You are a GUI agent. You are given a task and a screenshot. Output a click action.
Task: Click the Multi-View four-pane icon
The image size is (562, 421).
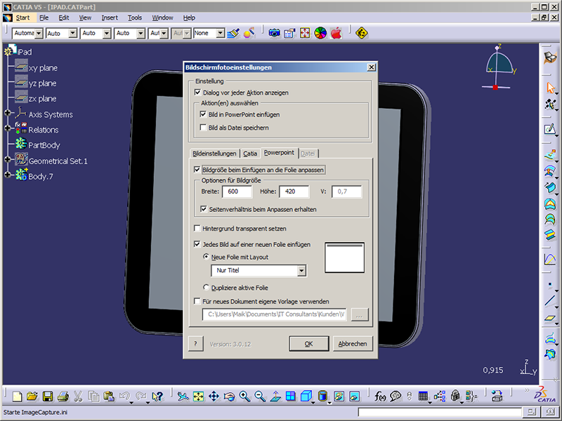coord(291,396)
